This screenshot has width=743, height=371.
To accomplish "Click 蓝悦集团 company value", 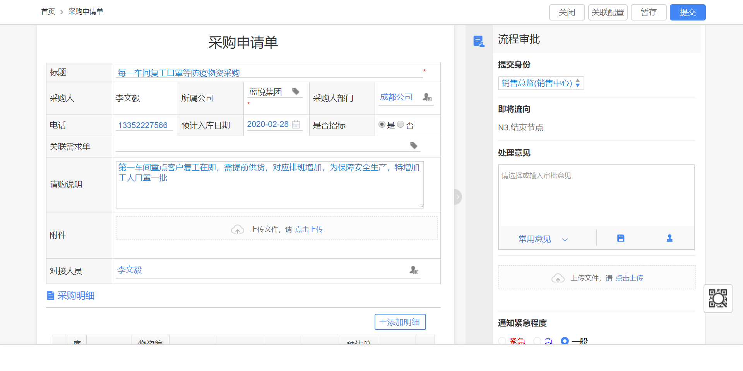I will (266, 92).
